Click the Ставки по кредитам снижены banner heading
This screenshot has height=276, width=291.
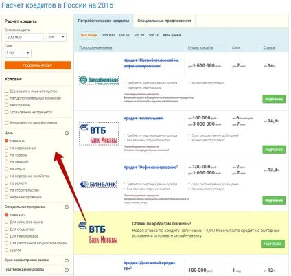[x=161, y=223]
